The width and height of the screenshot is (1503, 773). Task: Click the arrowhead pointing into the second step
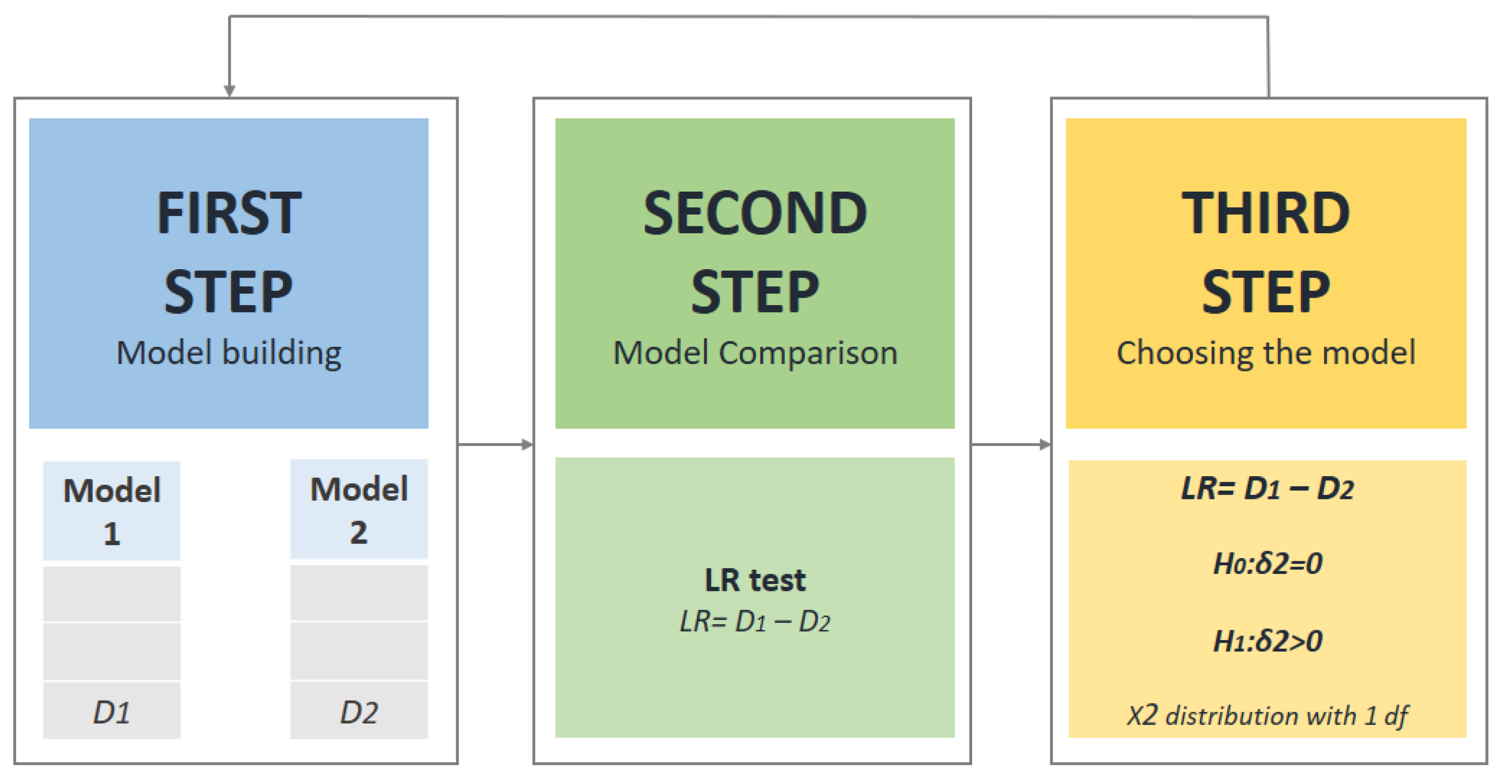pyautogui.click(x=527, y=445)
